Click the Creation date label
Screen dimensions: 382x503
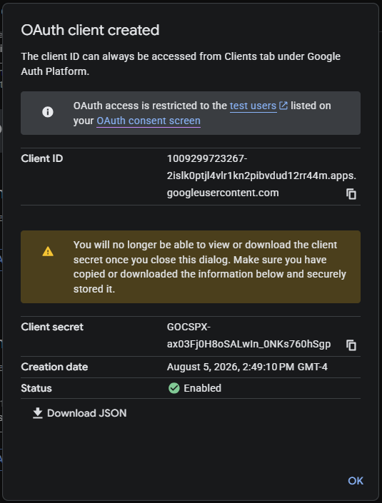pyautogui.click(x=54, y=367)
